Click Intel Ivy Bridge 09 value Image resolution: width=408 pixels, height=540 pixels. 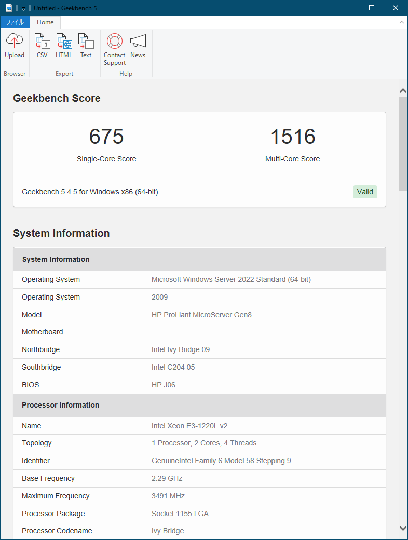[x=181, y=349]
